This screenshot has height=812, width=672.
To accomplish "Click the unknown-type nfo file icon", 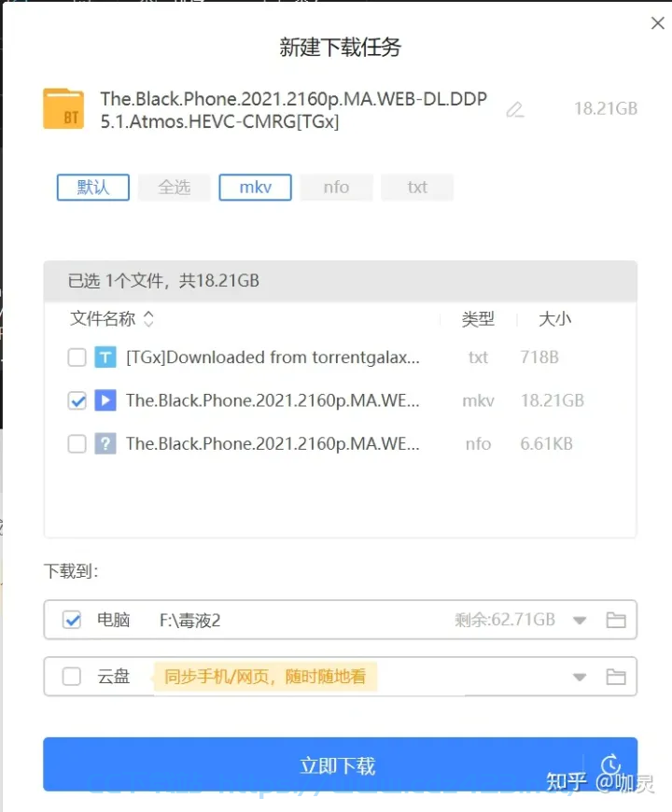I will click(105, 444).
